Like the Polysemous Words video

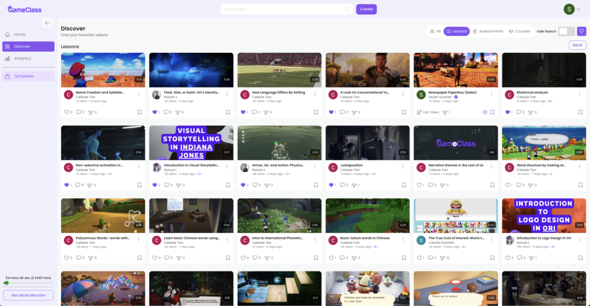coord(67,258)
